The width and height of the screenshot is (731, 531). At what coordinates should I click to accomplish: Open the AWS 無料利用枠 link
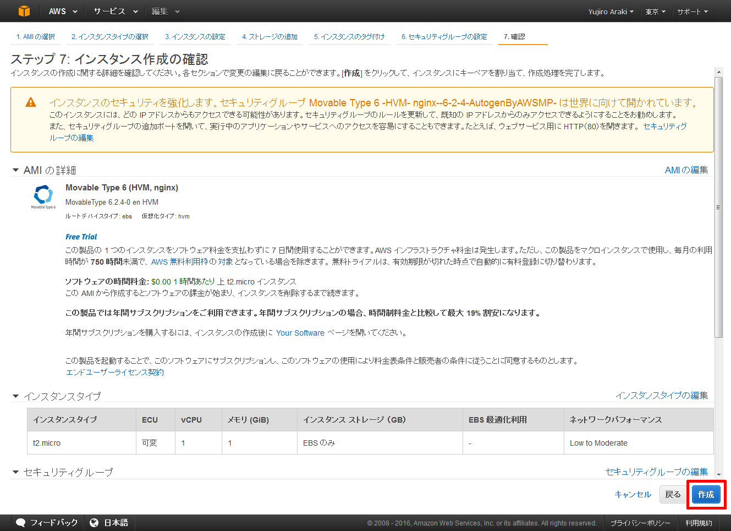pyautogui.click(x=179, y=262)
